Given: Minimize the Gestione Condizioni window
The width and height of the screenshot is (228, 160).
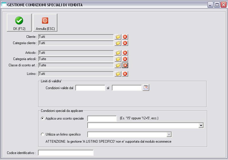Looking at the screenshot, I should tap(210, 5).
